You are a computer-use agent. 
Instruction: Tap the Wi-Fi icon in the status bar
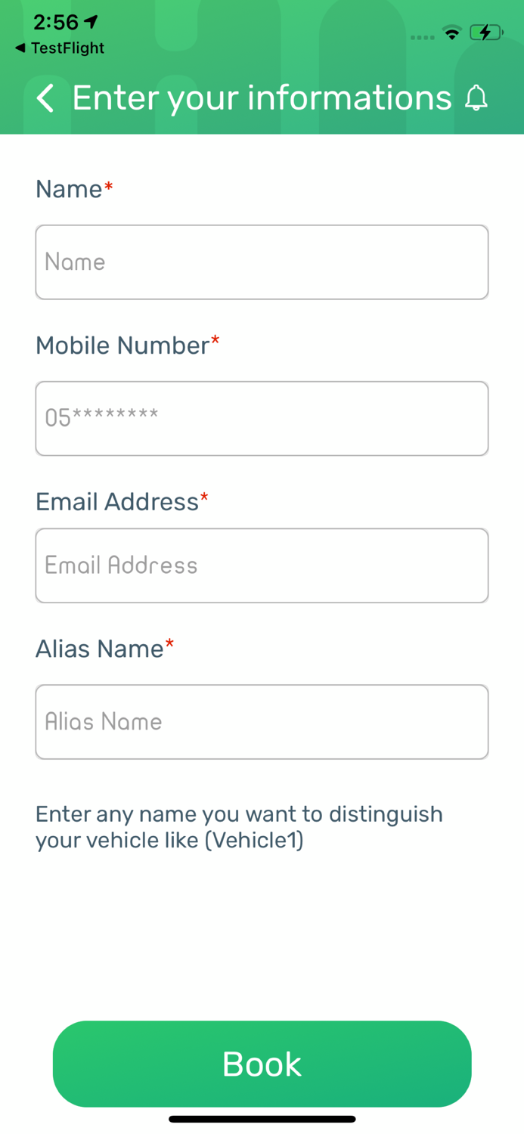click(x=451, y=33)
